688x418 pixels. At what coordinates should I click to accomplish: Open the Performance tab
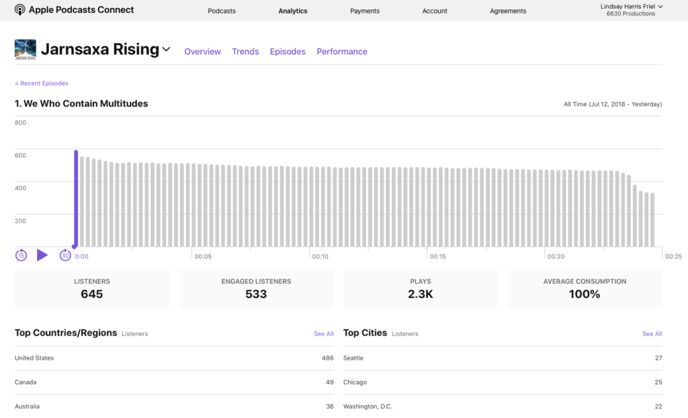coord(342,52)
